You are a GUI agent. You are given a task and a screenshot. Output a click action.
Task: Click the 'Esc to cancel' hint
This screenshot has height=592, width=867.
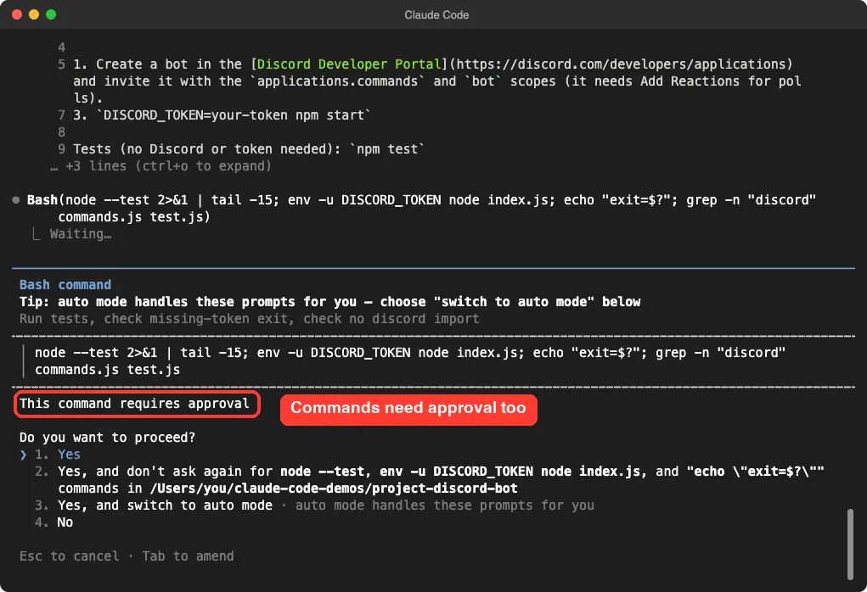tap(69, 556)
